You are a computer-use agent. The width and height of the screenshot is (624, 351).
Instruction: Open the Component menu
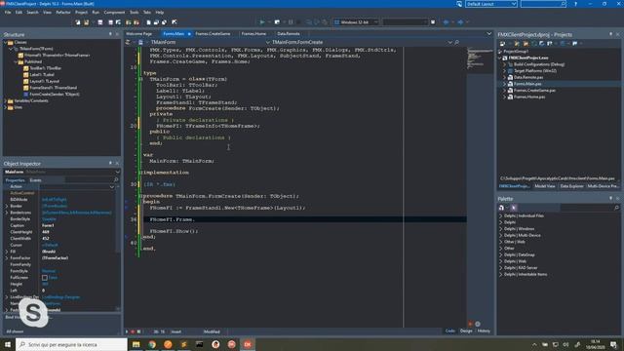(x=114, y=13)
